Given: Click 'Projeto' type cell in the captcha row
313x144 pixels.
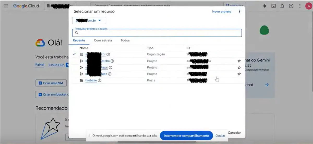Looking at the screenshot, I should point(152,61).
